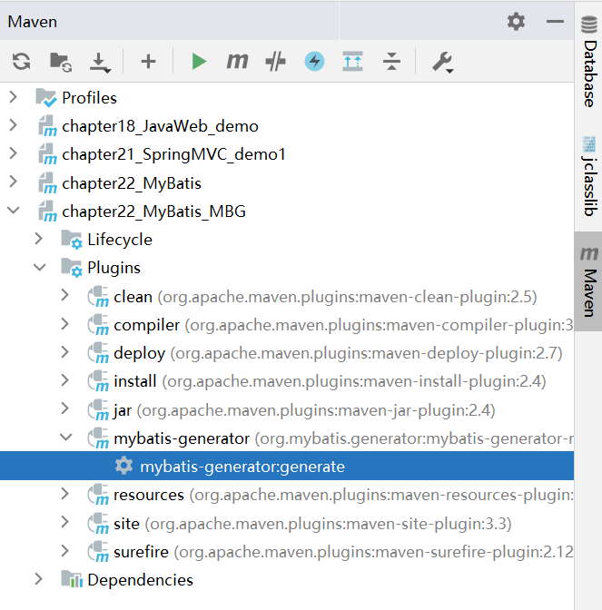Expand the resources plugin
Screen dimensions: 602x610
65,494
